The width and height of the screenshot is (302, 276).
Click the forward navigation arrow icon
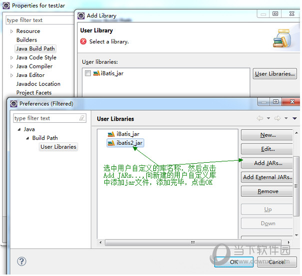tap(277, 118)
